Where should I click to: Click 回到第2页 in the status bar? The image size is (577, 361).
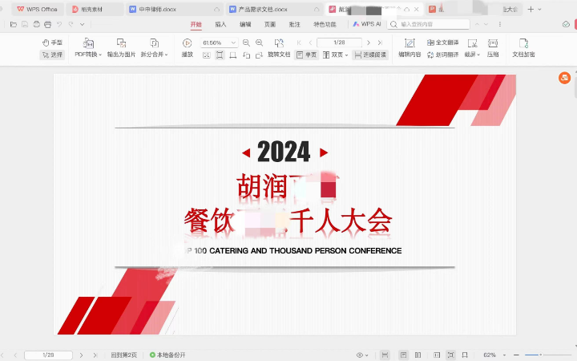(x=123, y=355)
